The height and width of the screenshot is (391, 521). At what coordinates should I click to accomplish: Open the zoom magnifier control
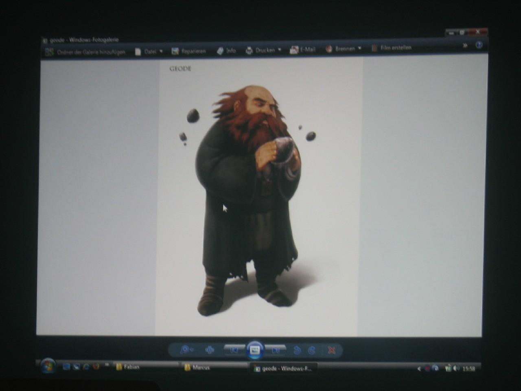click(x=186, y=350)
